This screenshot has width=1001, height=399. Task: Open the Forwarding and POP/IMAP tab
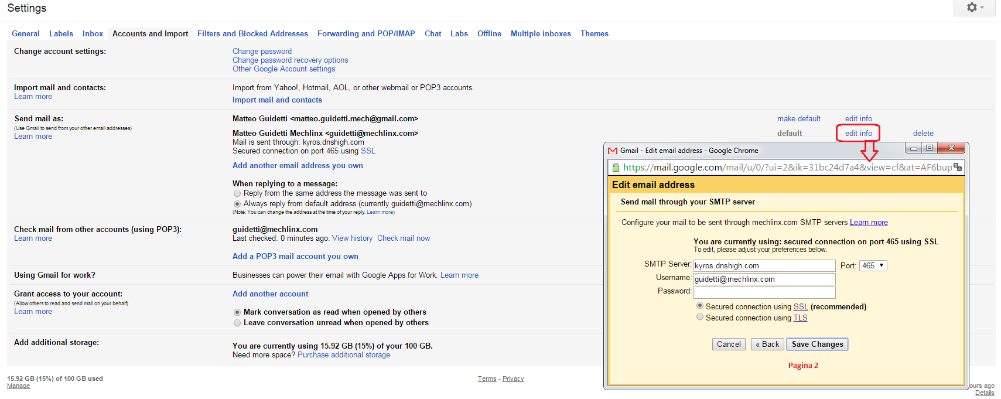tap(366, 34)
